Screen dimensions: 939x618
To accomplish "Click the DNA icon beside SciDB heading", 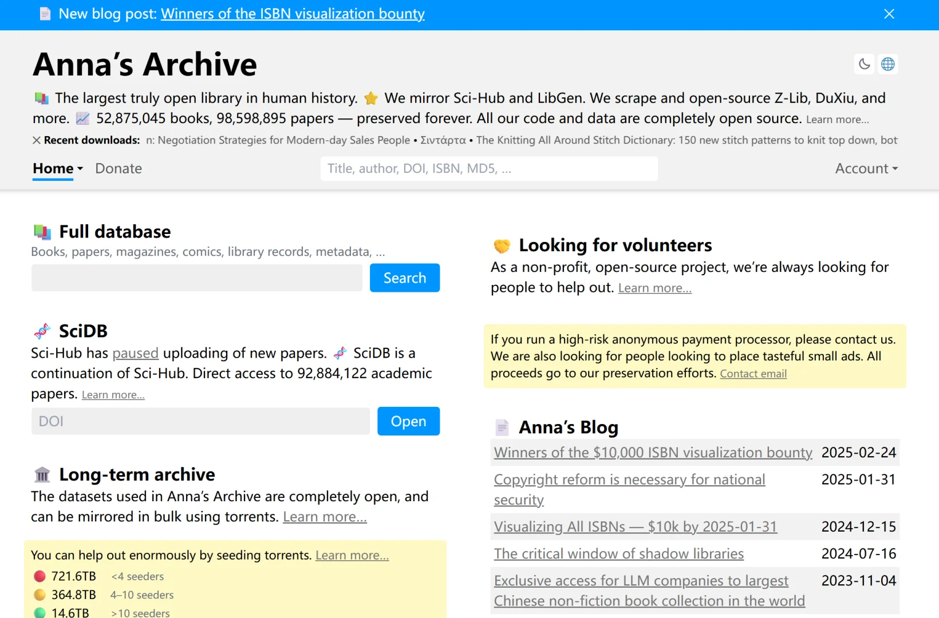I will point(42,331).
